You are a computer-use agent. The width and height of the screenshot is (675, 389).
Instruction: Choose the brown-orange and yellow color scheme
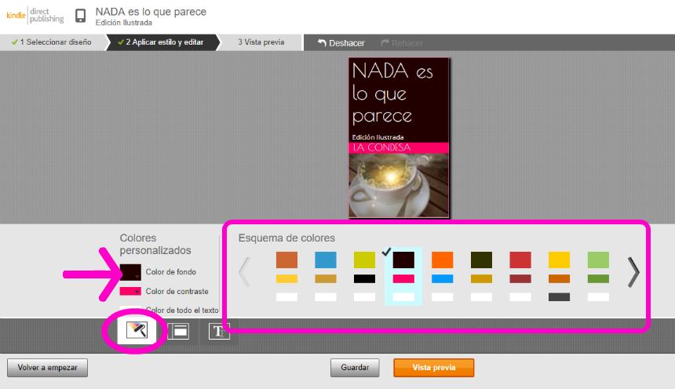[x=286, y=276]
